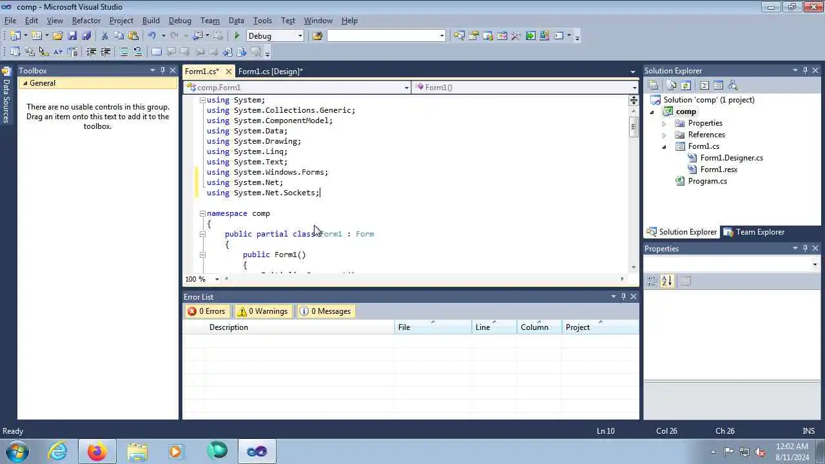Click the Copy icon in toolbar

(119, 36)
